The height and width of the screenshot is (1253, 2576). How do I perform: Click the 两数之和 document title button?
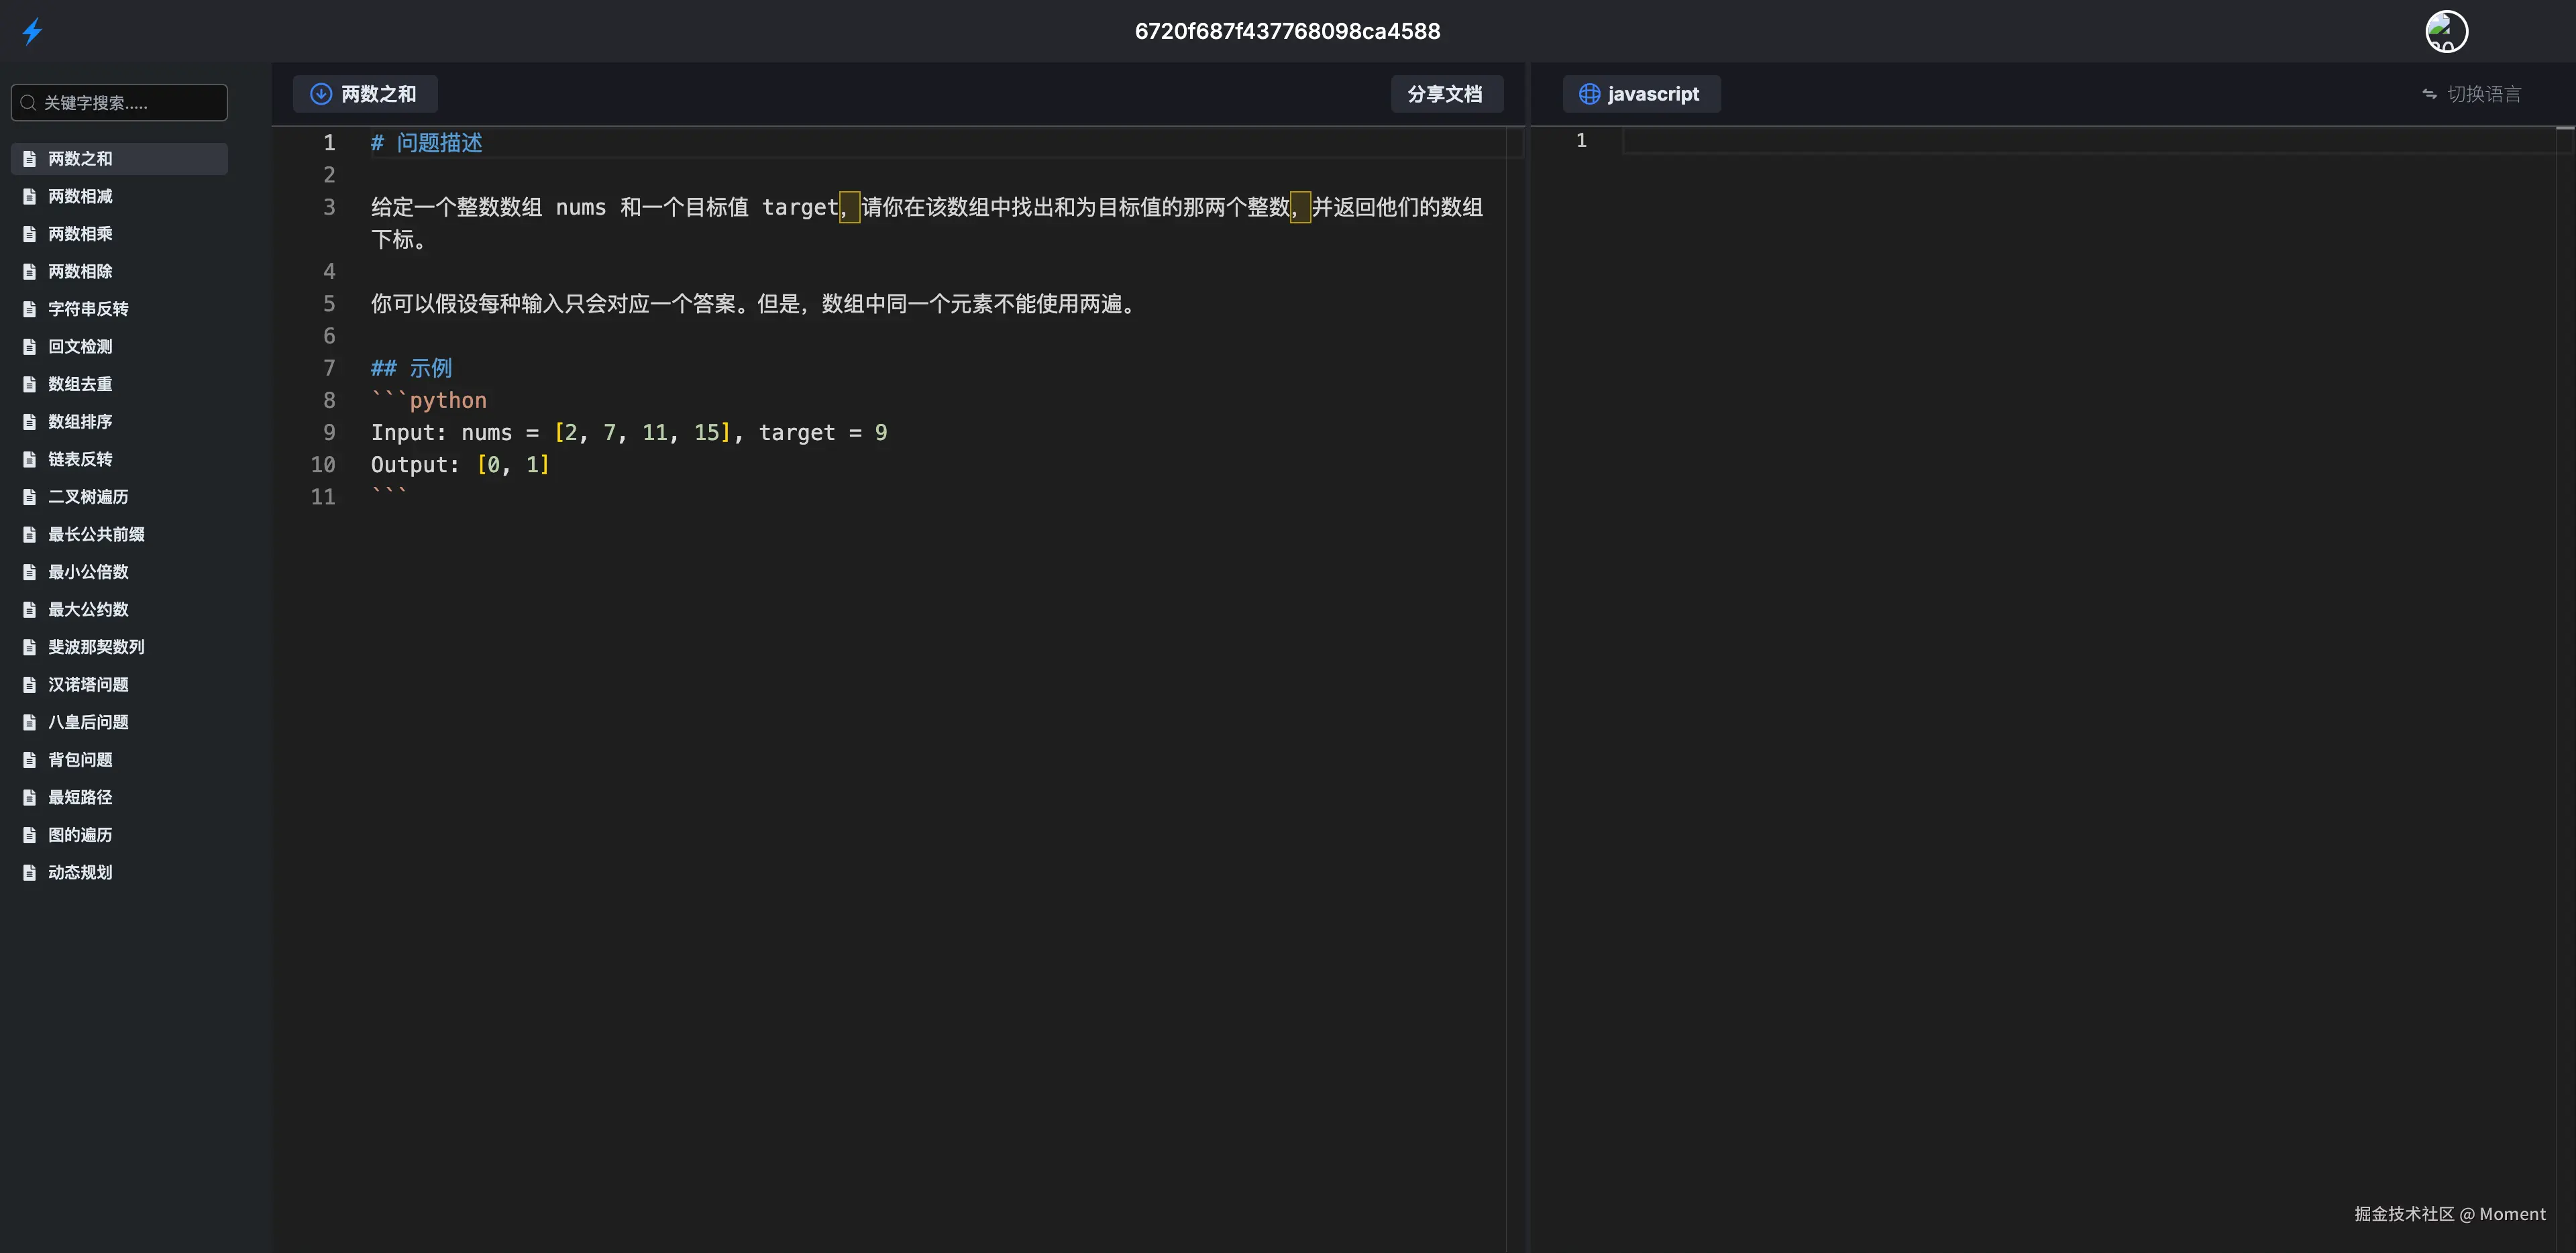[365, 94]
